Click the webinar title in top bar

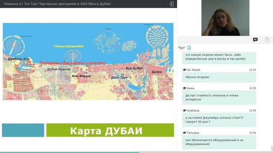57,4
